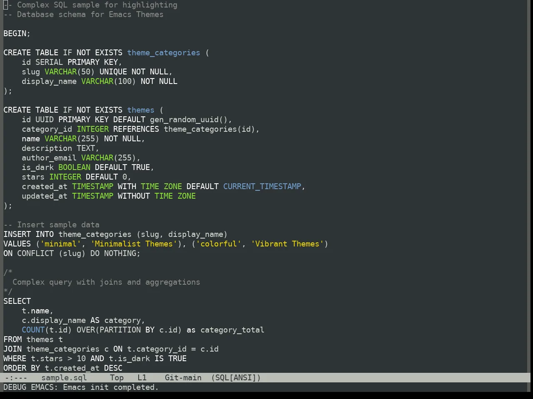Click the '-:---' buffer status indicator
The image size is (533, 399).
(16, 378)
